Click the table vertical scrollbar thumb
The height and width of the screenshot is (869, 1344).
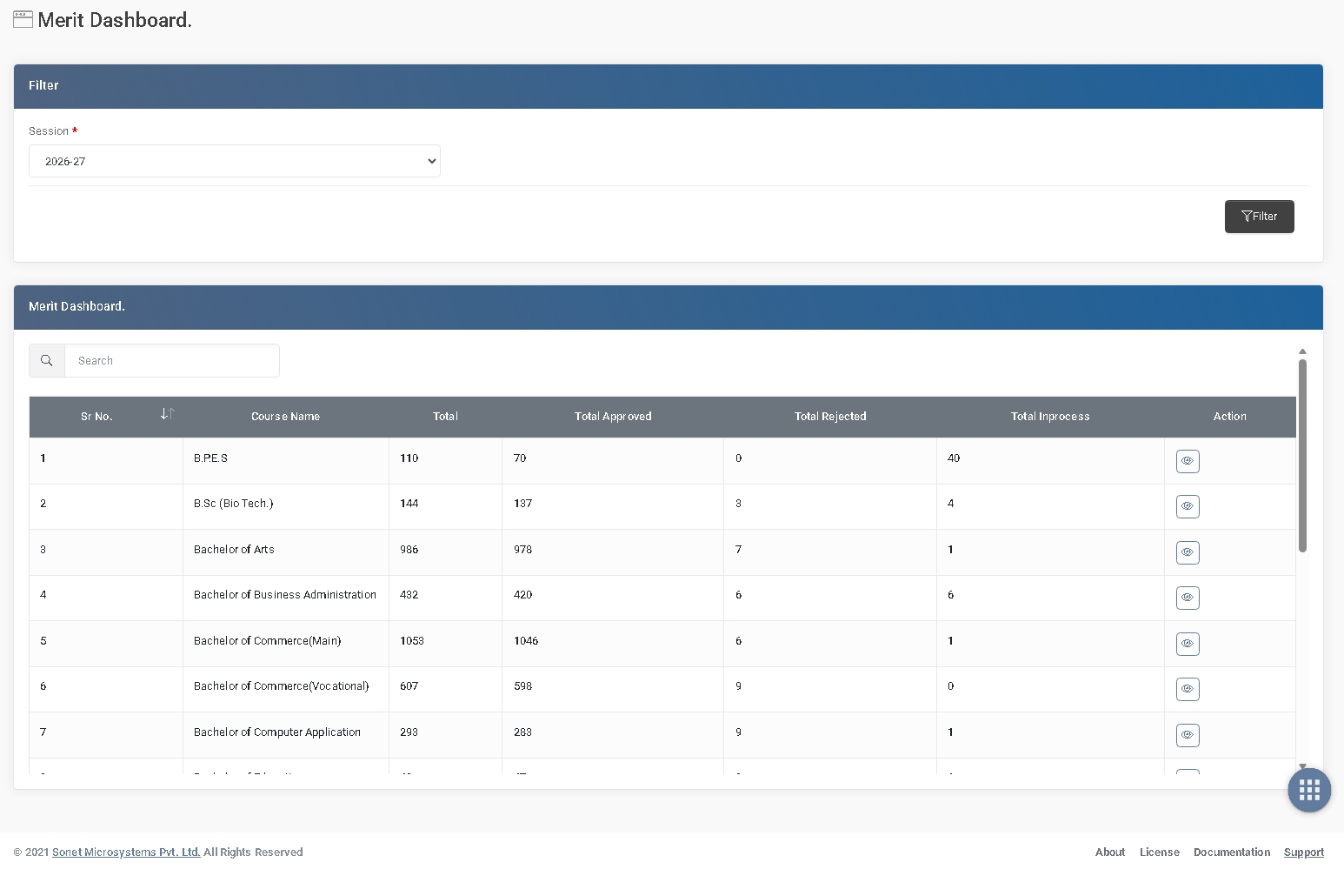[1302, 456]
